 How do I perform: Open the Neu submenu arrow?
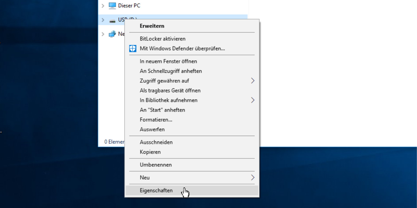tap(253, 178)
